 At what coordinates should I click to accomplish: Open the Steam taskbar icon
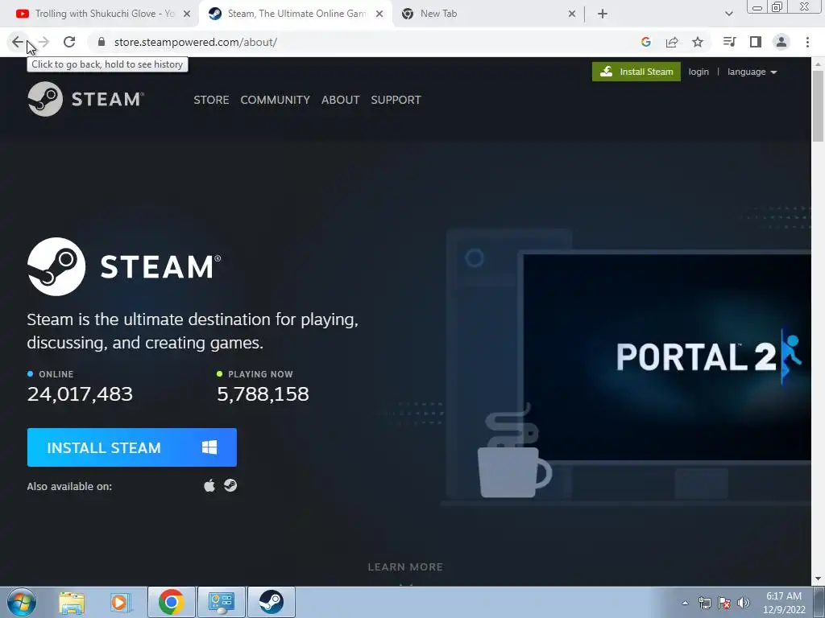pyautogui.click(x=271, y=602)
